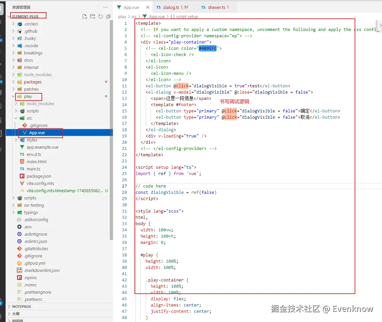Collapse the play folder
382x322 pixels.
[x=14, y=97]
